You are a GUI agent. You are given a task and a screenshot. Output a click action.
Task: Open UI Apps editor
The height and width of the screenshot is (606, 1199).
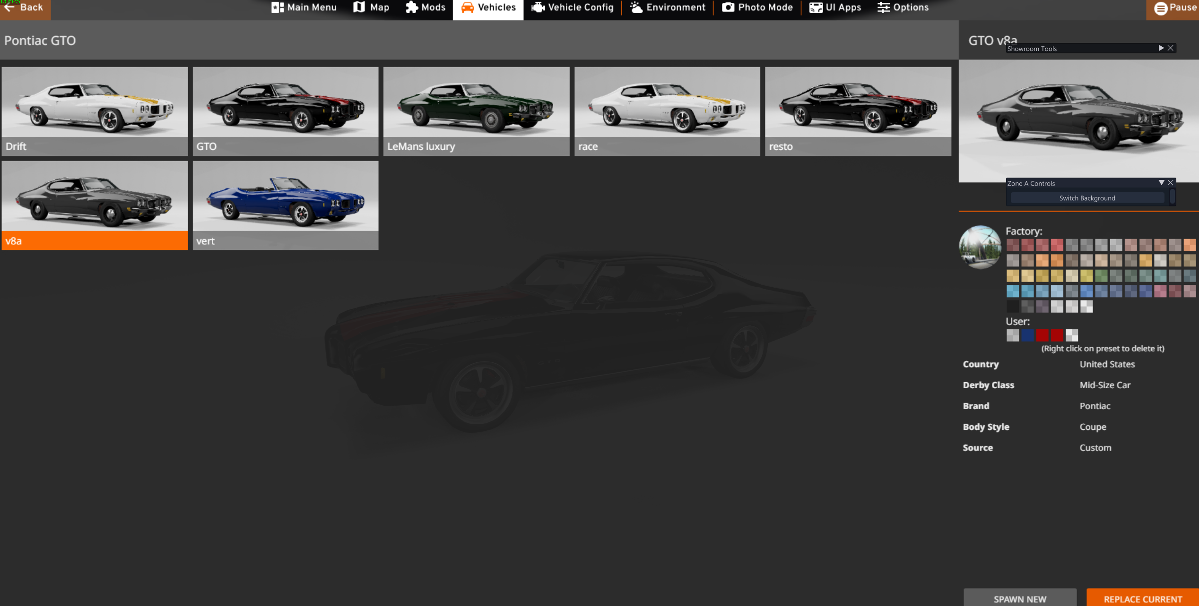835,8
